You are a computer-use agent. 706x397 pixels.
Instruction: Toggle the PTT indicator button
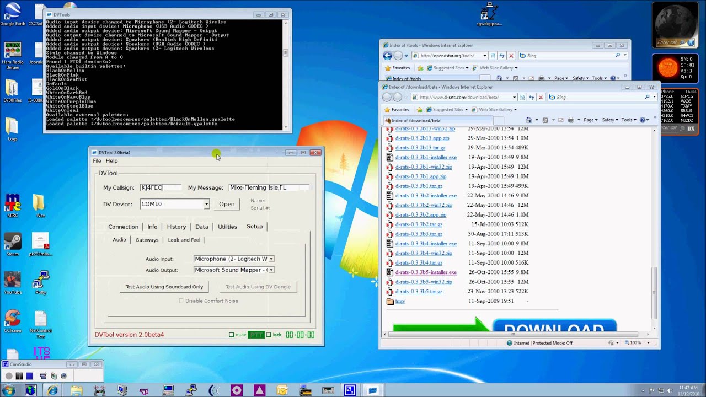tap(256, 335)
